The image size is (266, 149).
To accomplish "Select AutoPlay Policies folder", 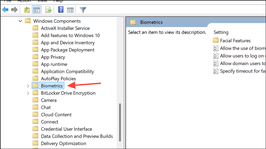I will (x=58, y=79).
